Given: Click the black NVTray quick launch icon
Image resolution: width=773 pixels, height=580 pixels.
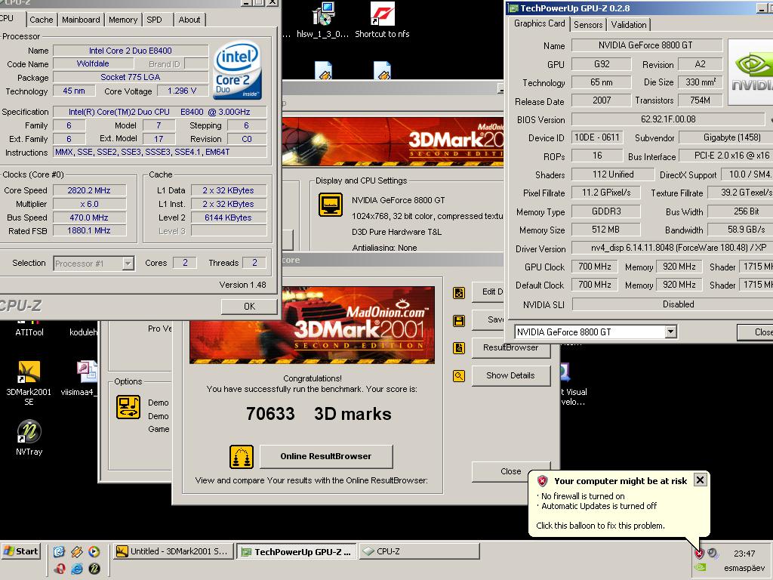Looking at the screenshot, I should tap(94, 569).
